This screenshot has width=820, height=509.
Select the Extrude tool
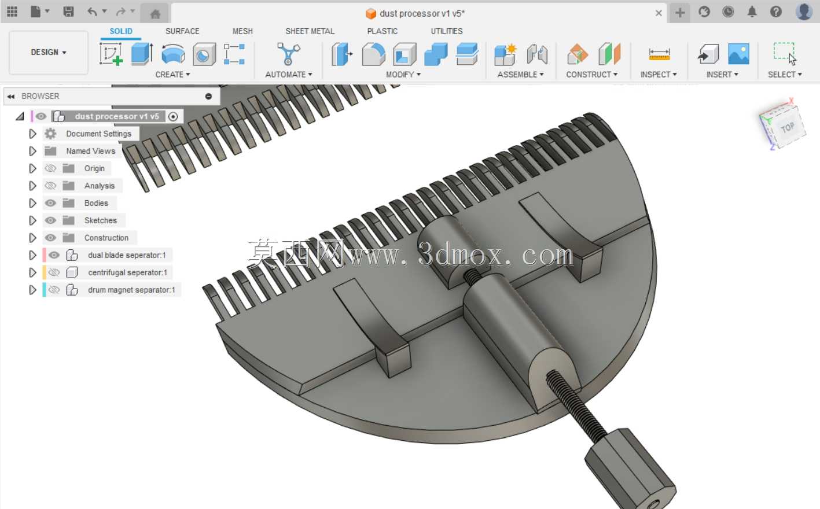tap(142, 54)
